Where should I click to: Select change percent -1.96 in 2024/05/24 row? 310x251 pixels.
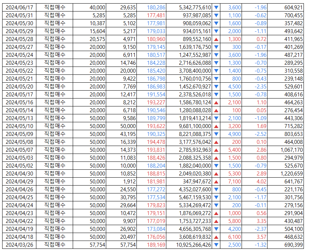pyautogui.click(x=260, y=55)
